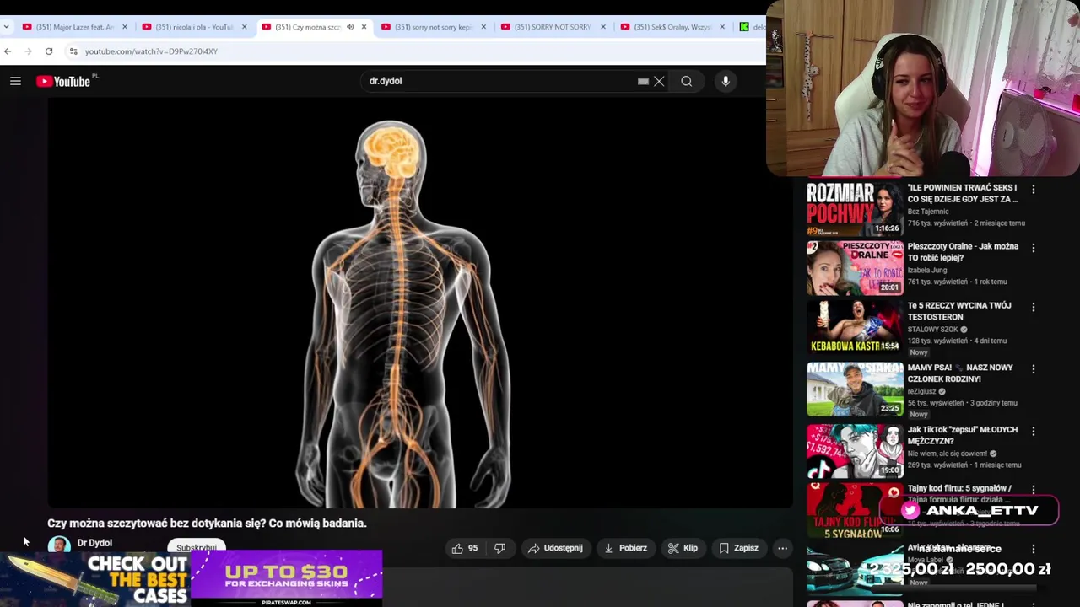This screenshot has width=1080, height=607.
Task: Open options menu for MAMY PSA video
Action: point(1034,370)
